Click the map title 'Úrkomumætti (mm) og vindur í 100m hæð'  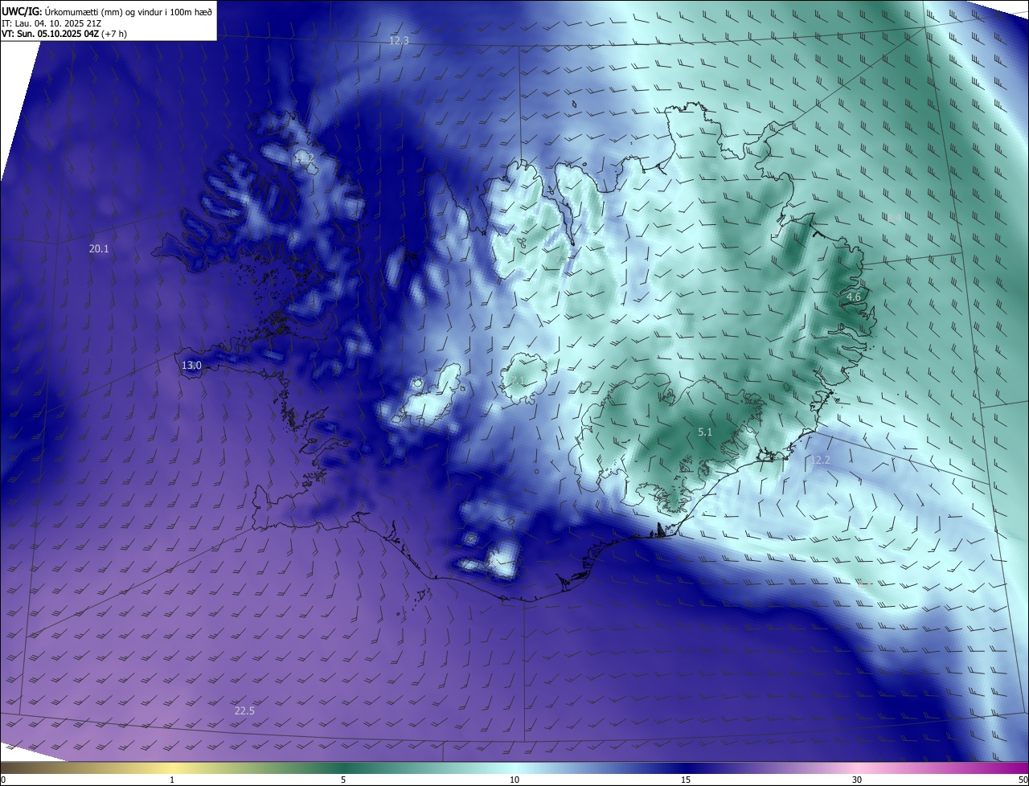click(129, 11)
